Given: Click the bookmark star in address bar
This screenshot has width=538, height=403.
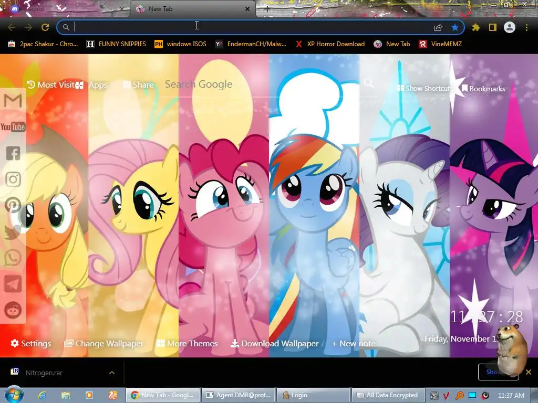Looking at the screenshot, I should click(454, 27).
